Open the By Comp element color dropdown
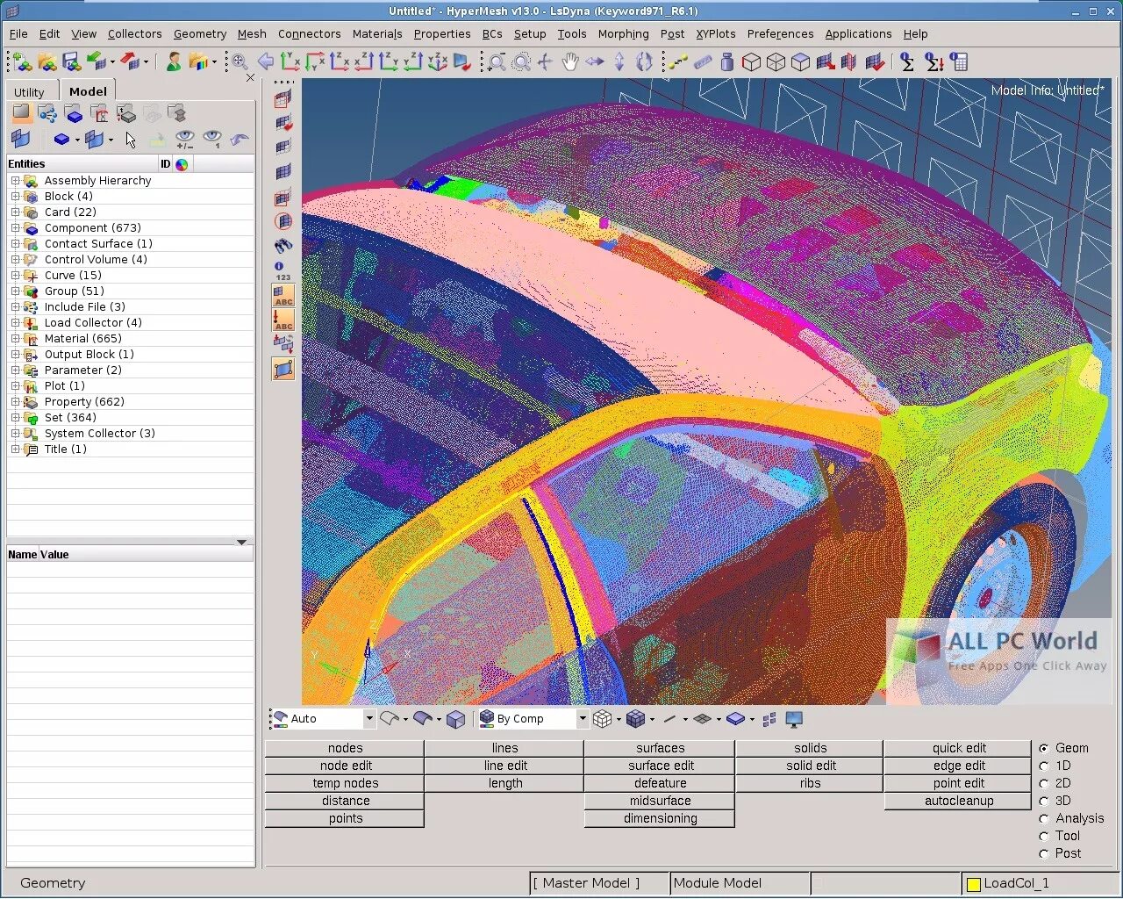The width and height of the screenshot is (1123, 899). tap(582, 719)
